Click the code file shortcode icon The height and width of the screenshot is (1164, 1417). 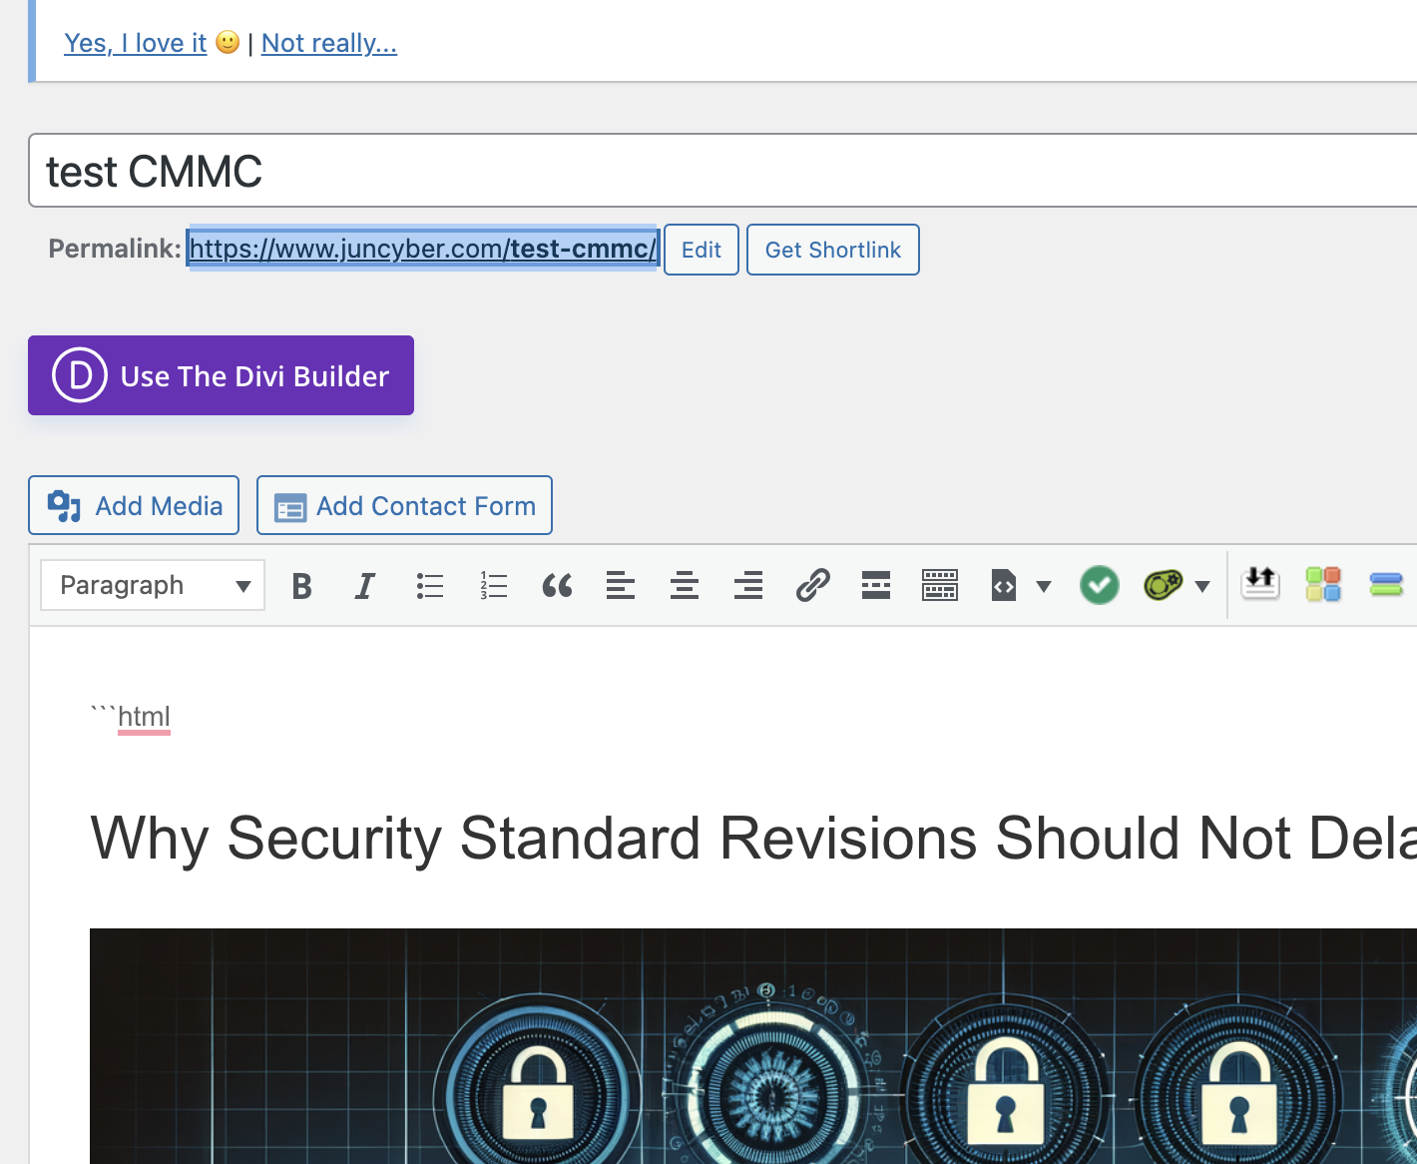tap(1004, 586)
